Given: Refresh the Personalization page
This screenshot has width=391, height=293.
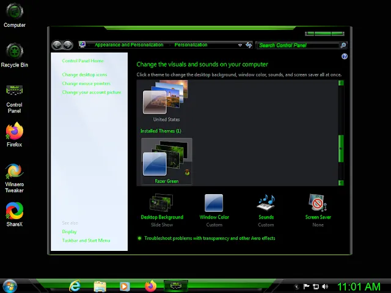Looking at the screenshot, I should coord(249,45).
